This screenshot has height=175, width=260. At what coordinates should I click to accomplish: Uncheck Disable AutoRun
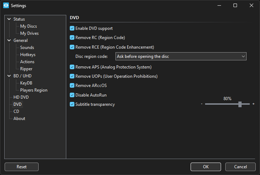[72, 95]
